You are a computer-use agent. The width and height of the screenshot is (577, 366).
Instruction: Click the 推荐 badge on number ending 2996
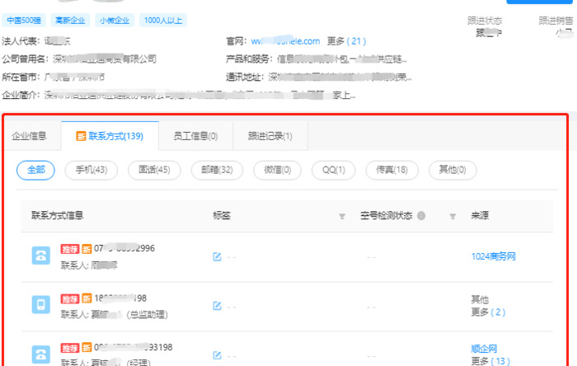70,249
